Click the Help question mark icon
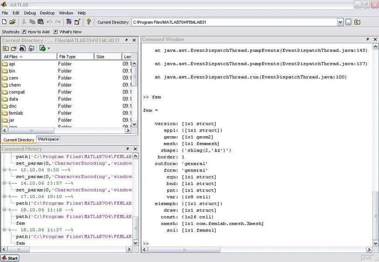The height and width of the screenshot is (262, 379). tap(88, 22)
